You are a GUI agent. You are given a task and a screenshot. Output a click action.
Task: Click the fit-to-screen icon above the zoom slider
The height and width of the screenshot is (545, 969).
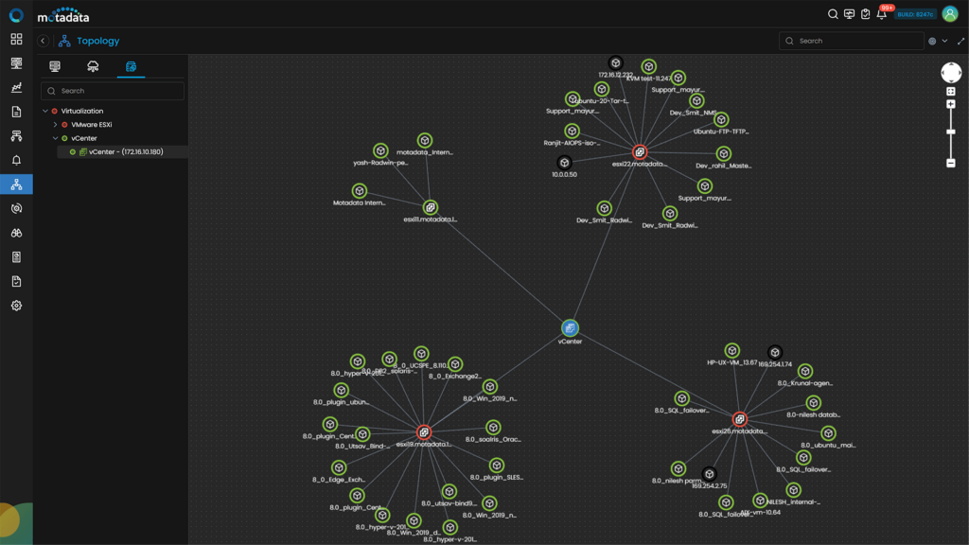(951, 91)
